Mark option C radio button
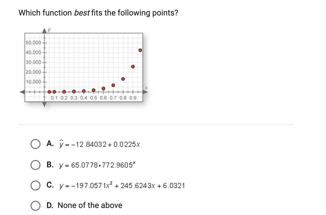Screen dimensions: 326x215 (35, 186)
